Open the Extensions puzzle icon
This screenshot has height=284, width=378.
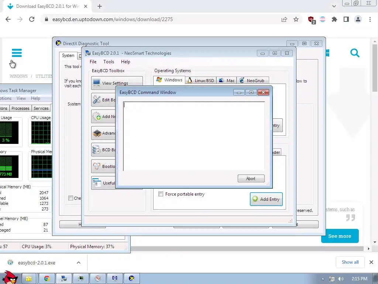click(x=334, y=19)
